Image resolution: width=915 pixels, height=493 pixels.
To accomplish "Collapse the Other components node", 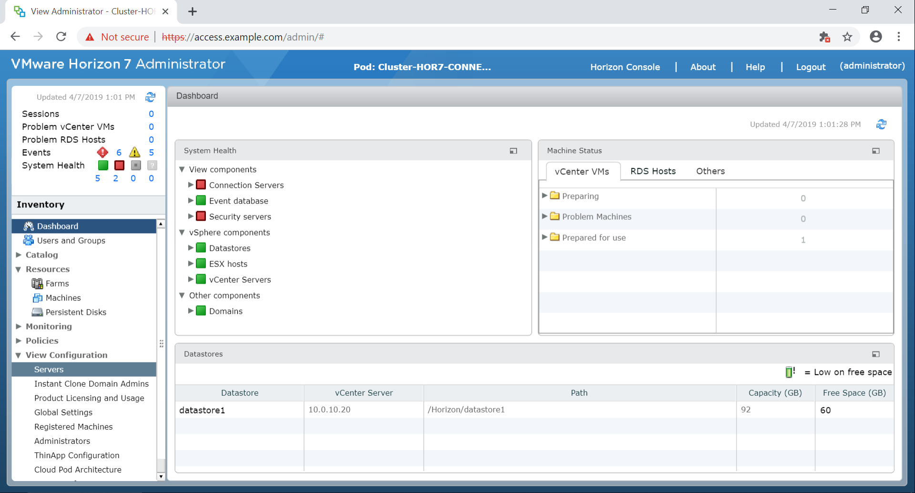I will (x=182, y=295).
